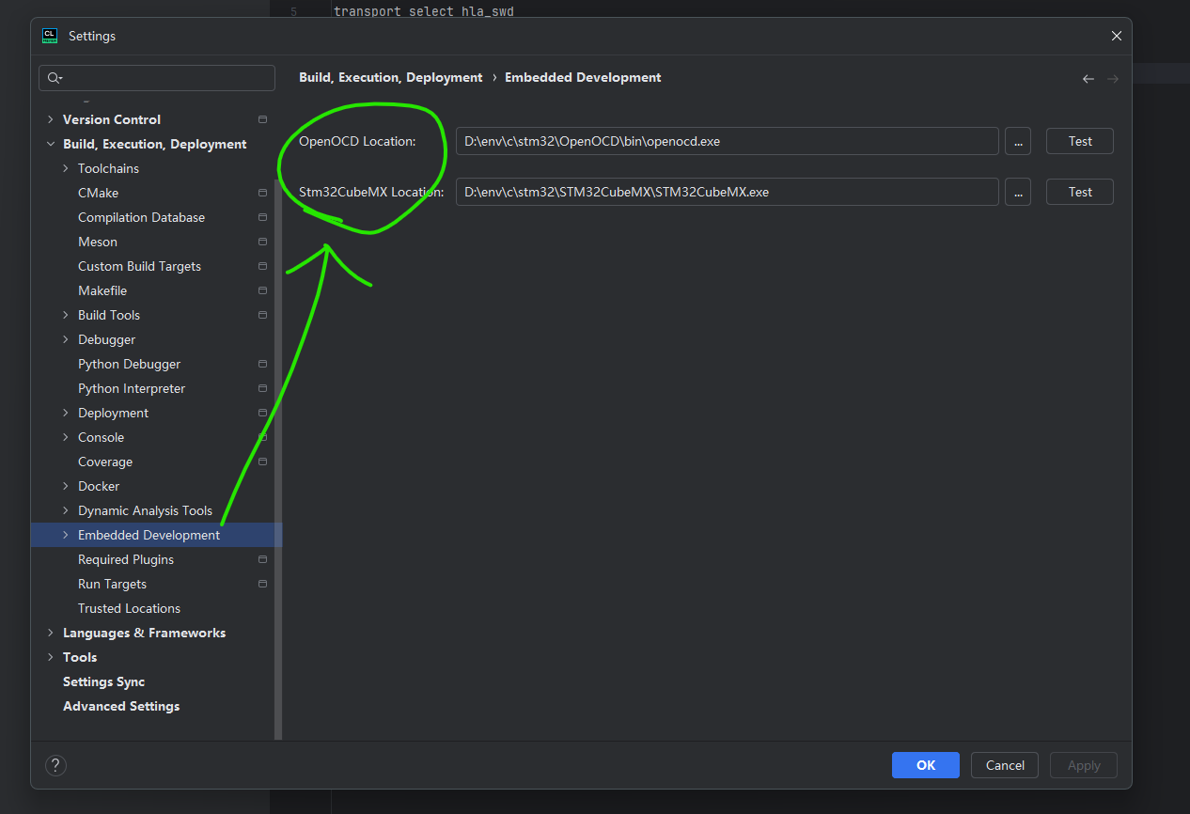The width and height of the screenshot is (1190, 814).
Task: Click project-level icon next to Build Tools
Action: pyautogui.click(x=262, y=315)
